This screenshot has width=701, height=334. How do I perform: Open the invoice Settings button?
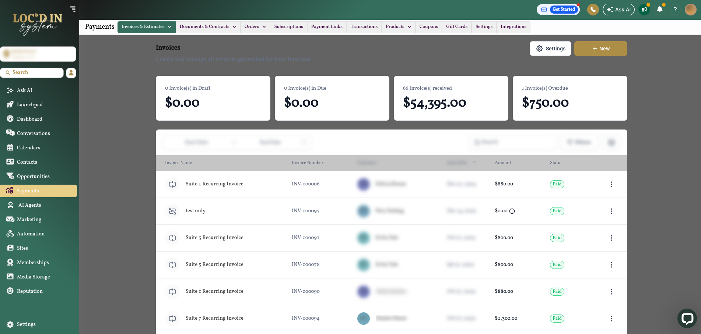pos(550,49)
